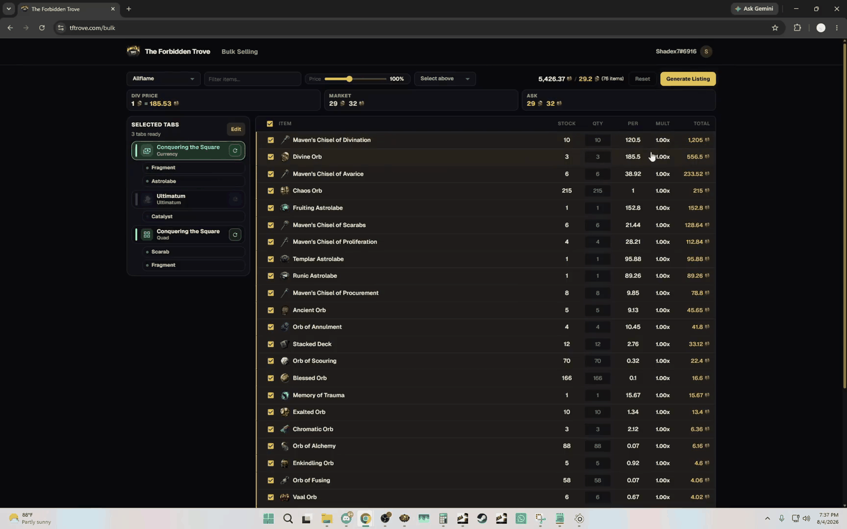Click the Generate Listing button
847x529 pixels.
coord(688,79)
